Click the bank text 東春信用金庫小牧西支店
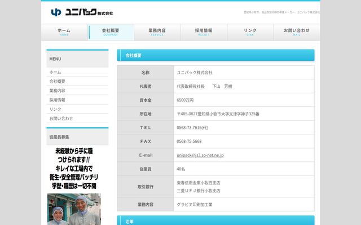361x225 pixels. click(x=199, y=183)
